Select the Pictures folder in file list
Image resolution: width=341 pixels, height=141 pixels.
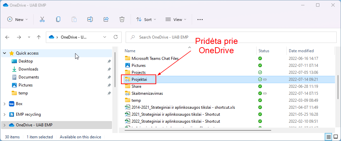pyautogui.click(x=139, y=65)
